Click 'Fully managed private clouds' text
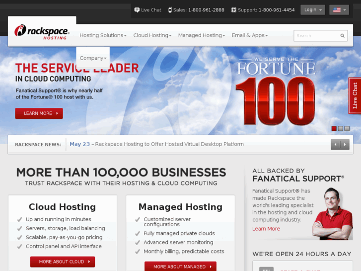The width and height of the screenshot is (361, 271). (179, 233)
